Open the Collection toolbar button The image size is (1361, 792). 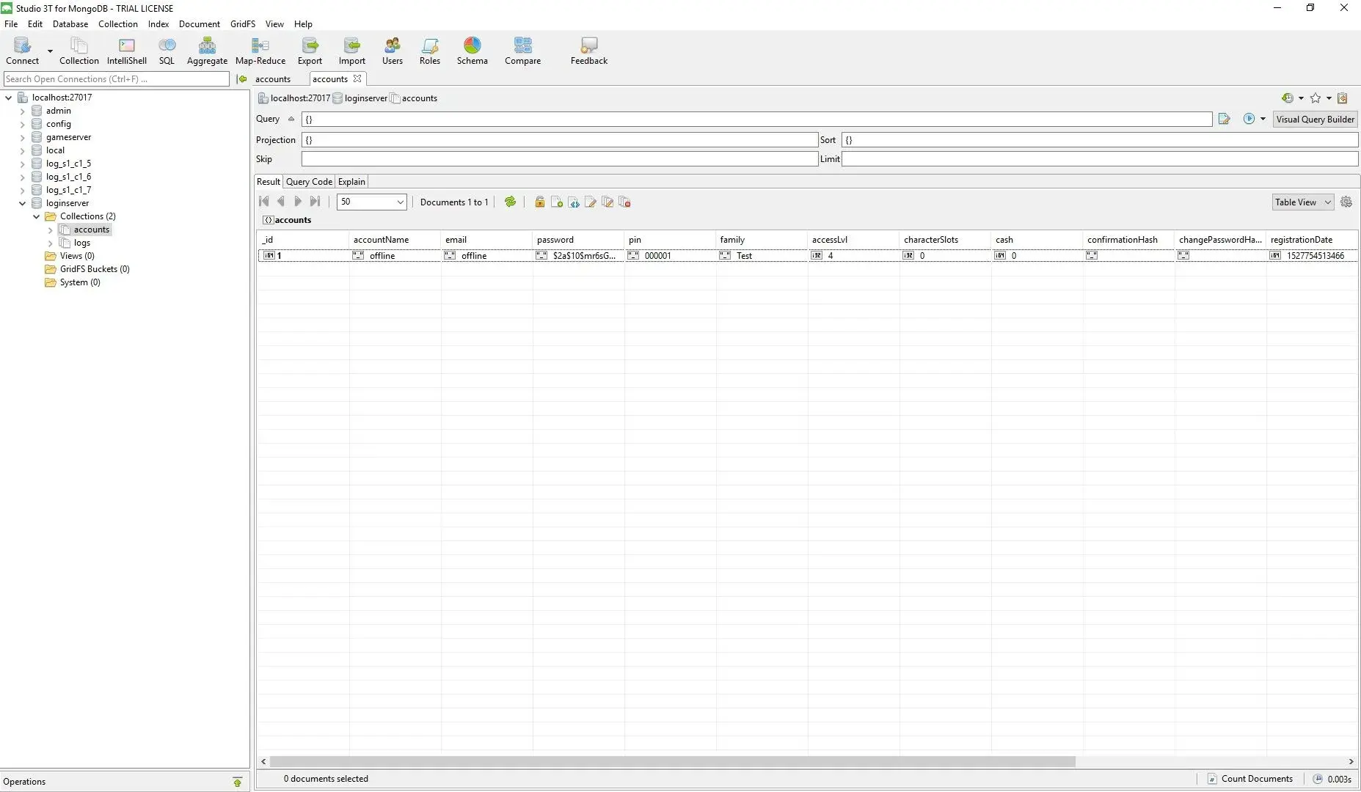point(79,51)
